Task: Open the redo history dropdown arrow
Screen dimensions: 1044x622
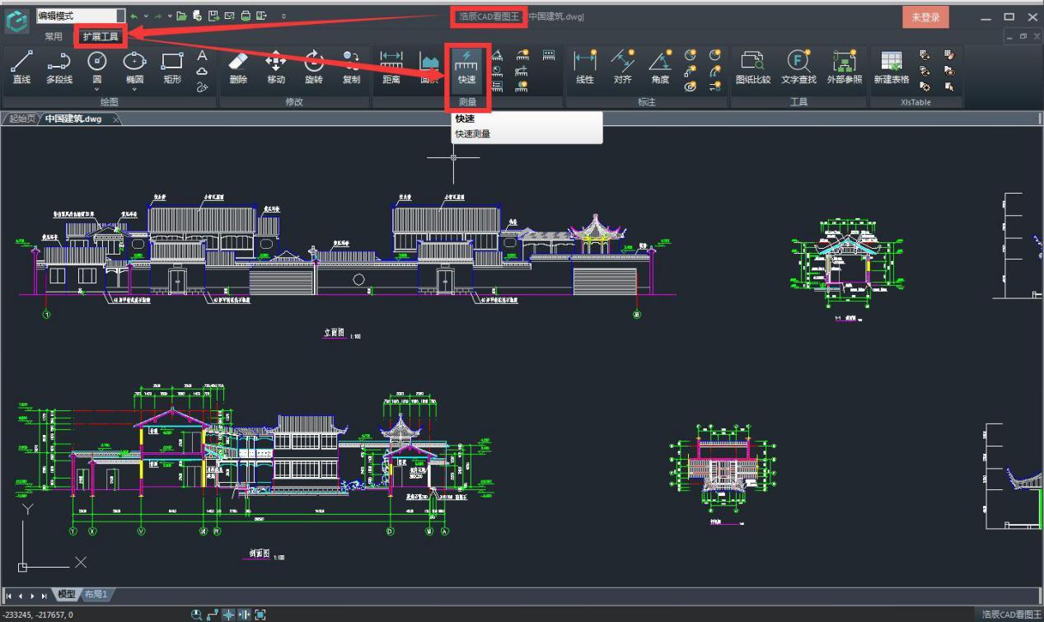Action: pos(170,16)
